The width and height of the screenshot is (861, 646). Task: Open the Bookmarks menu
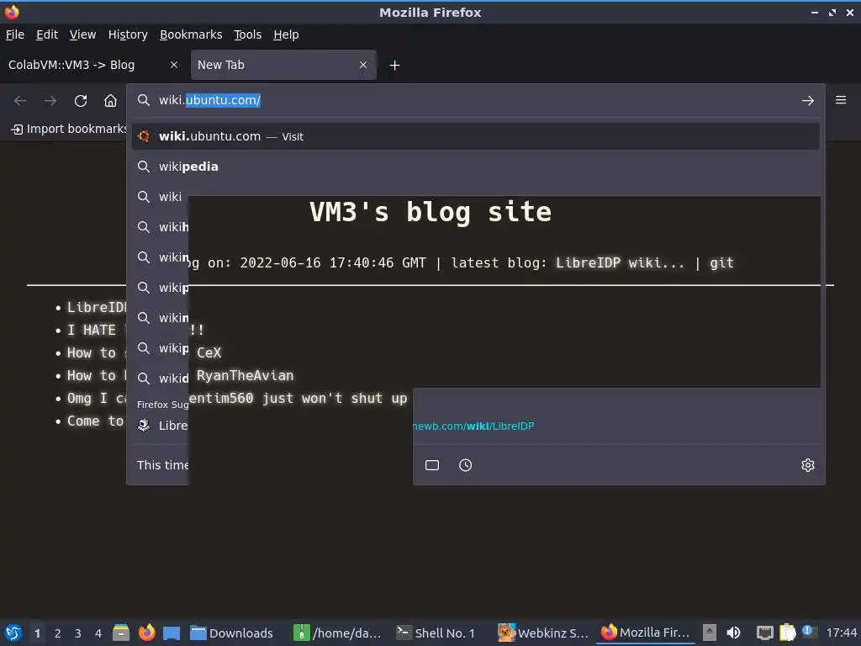(191, 34)
